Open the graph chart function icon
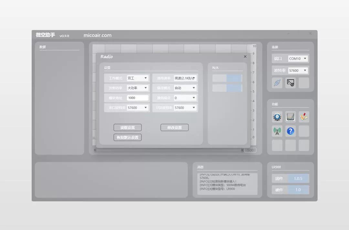This screenshot has width=349, height=230. point(290,117)
